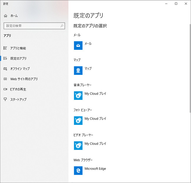Click the Microsoft Edge icon
Image resolution: width=191 pixels, height=183 pixels.
(78, 171)
